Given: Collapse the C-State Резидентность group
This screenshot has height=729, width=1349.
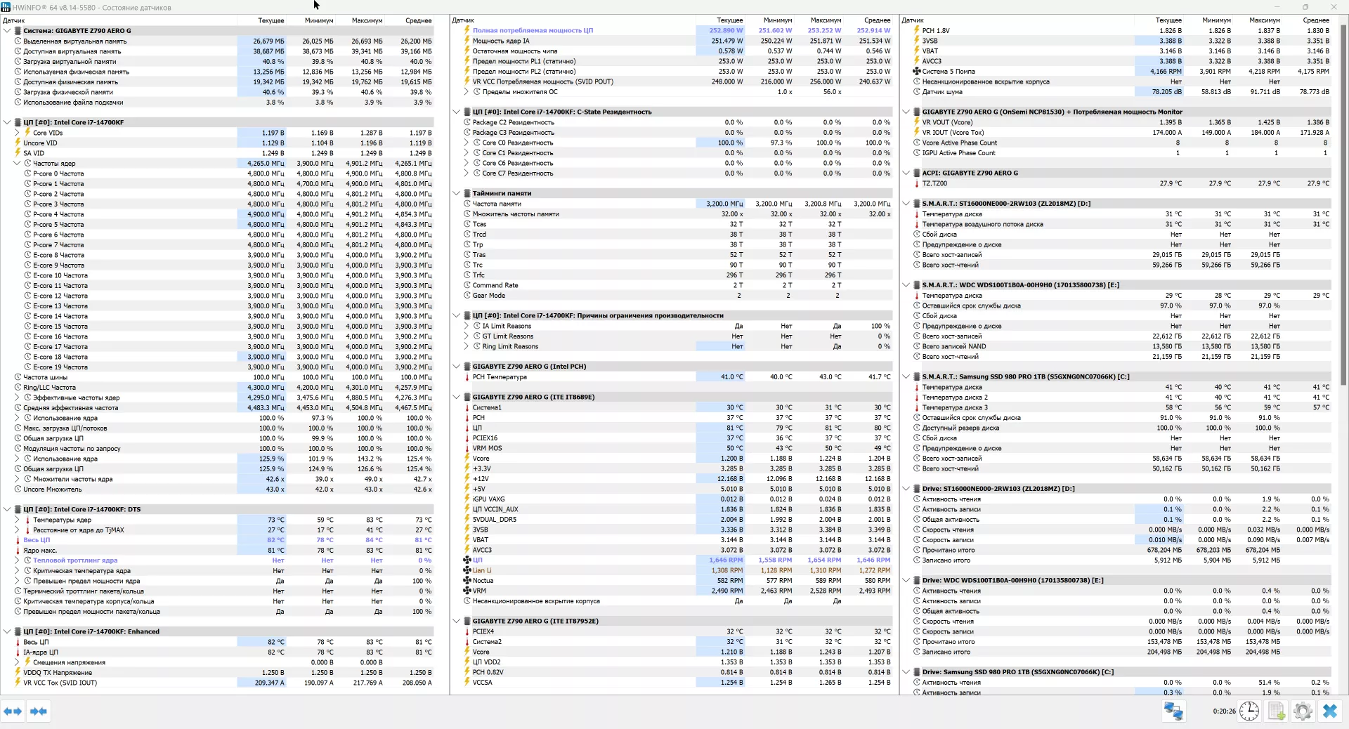Looking at the screenshot, I should pos(457,112).
